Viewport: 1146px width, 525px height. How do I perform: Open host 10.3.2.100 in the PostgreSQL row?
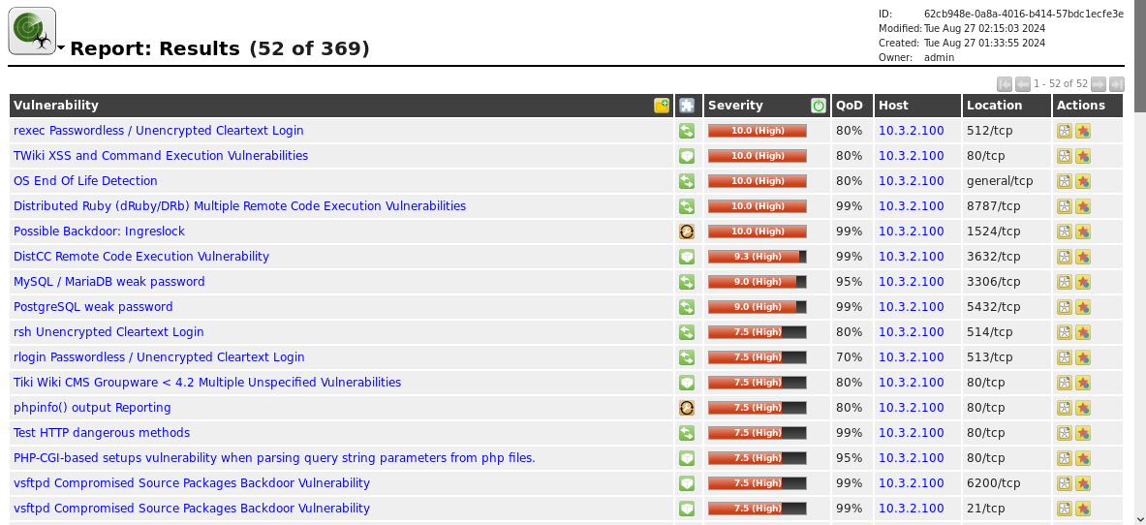coord(911,307)
